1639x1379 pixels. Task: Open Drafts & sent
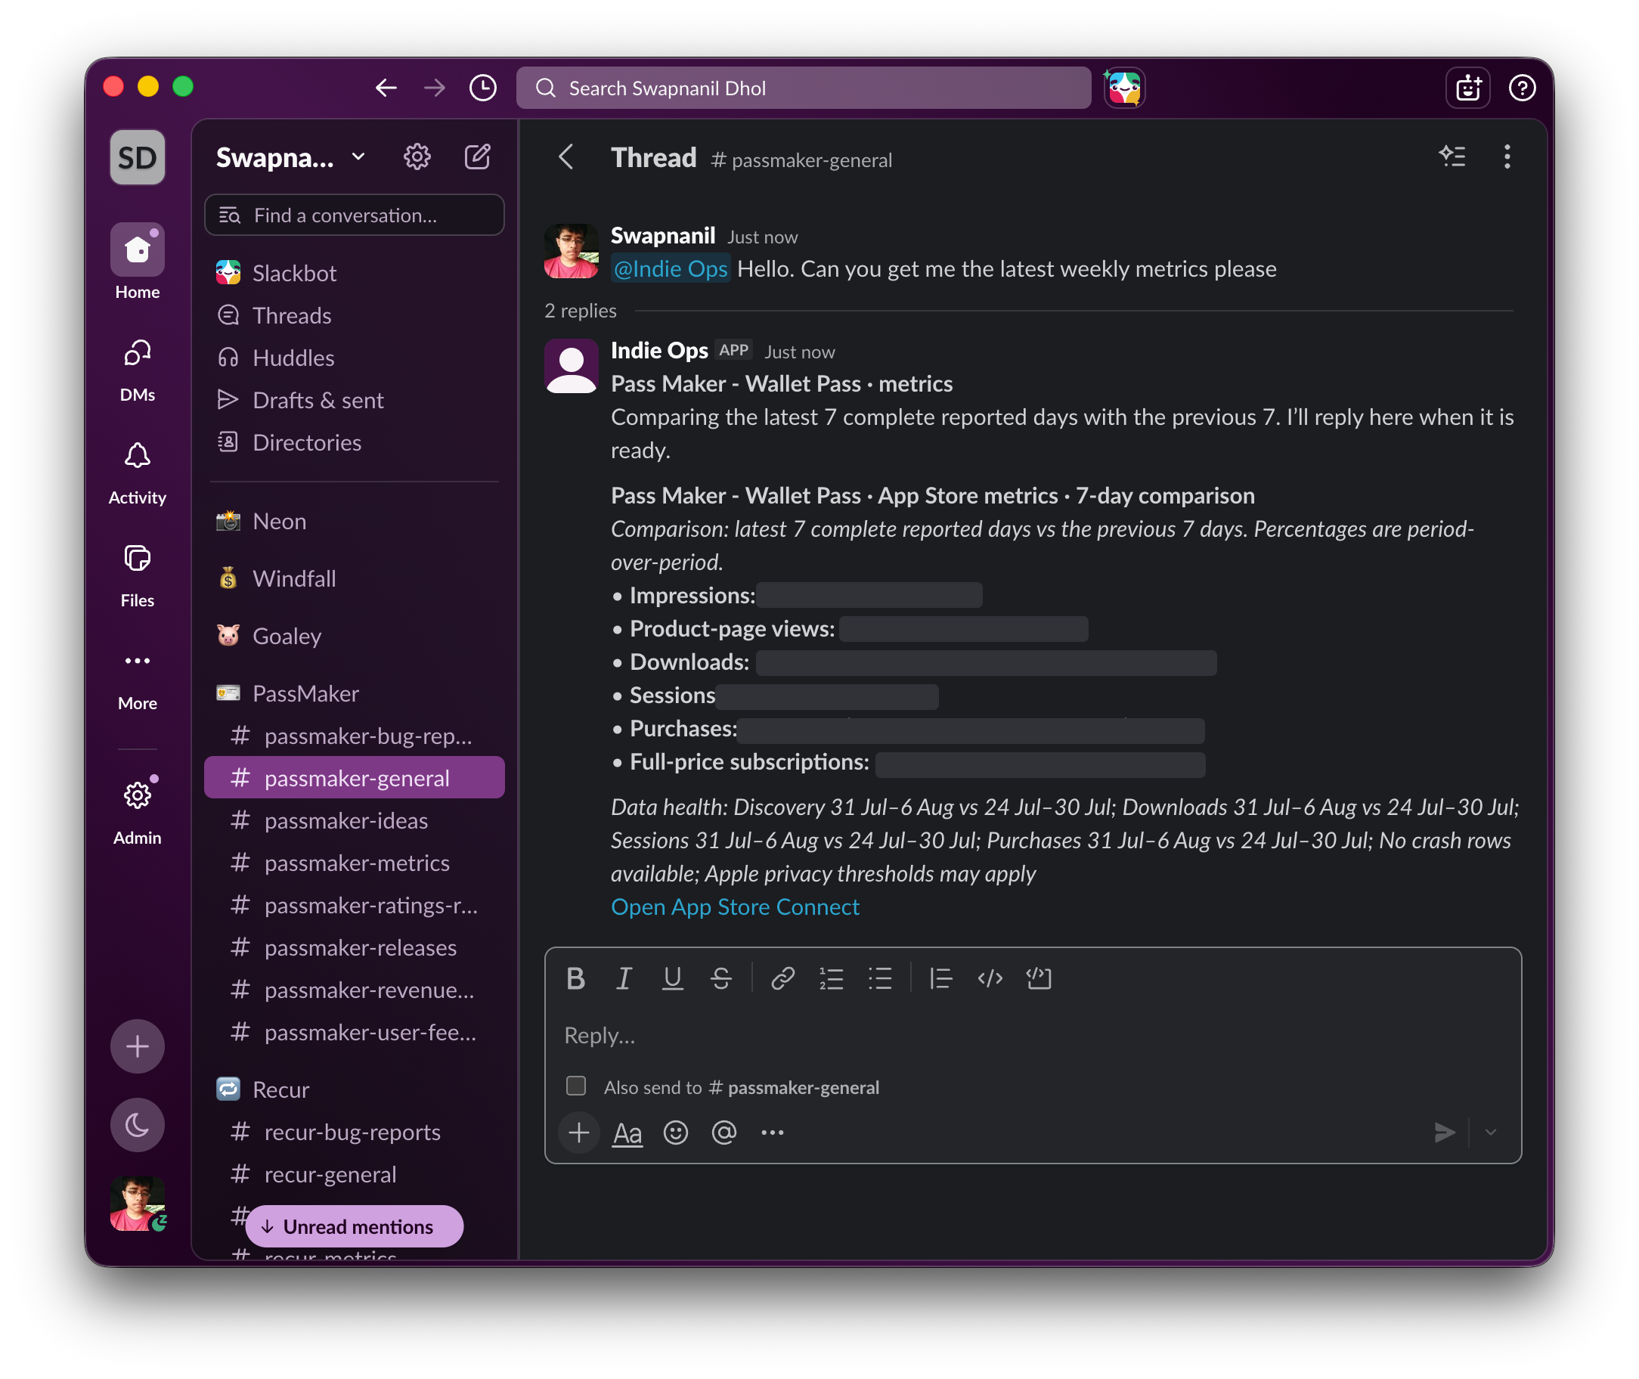pyautogui.click(x=354, y=400)
